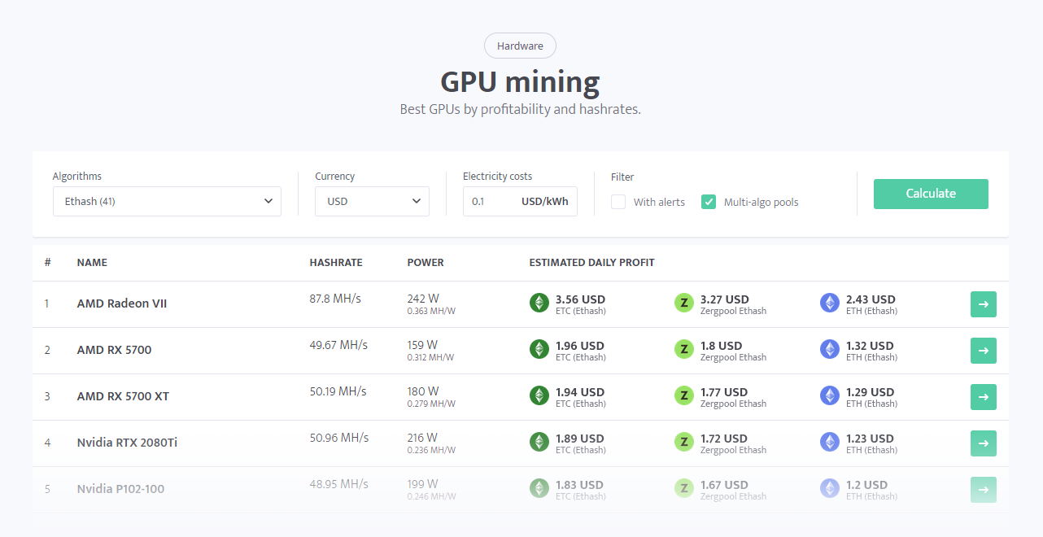This screenshot has width=1043, height=537.
Task: Click the 50.19 MH/s hashrate value
Action: pyautogui.click(x=338, y=391)
